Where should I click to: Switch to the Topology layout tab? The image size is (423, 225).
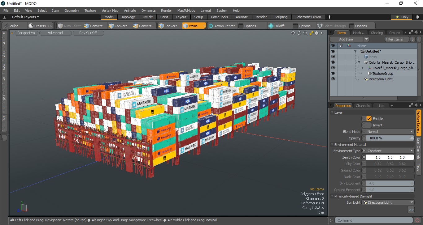tap(128, 17)
